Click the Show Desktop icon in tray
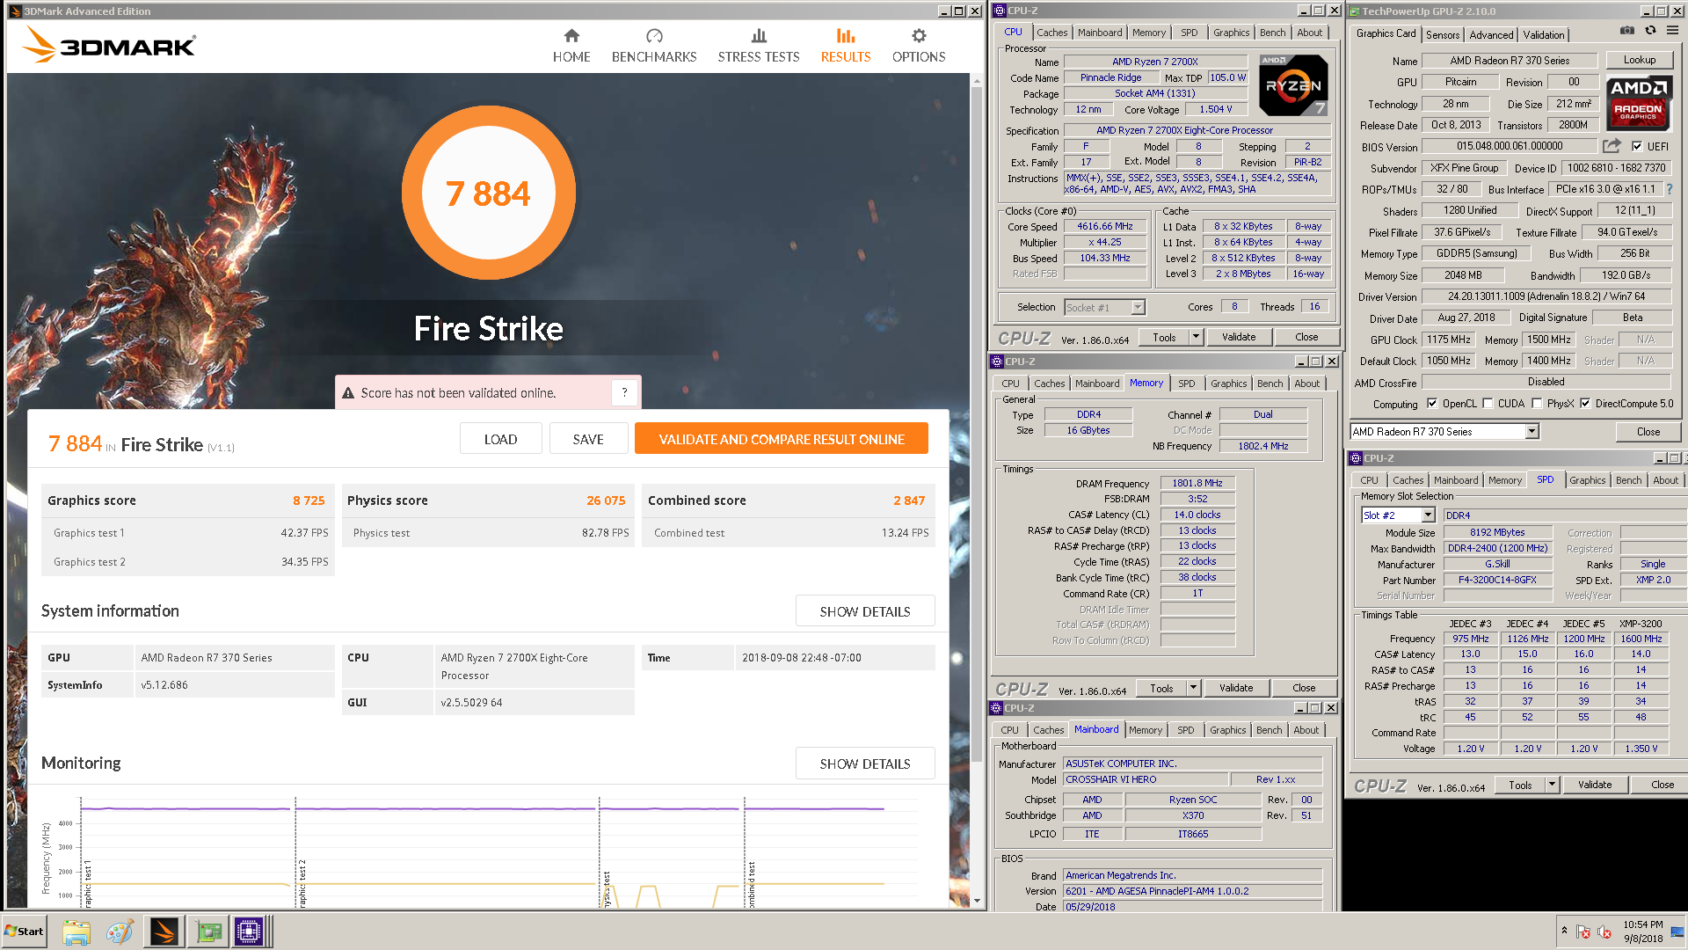The image size is (1688, 950). click(1677, 932)
